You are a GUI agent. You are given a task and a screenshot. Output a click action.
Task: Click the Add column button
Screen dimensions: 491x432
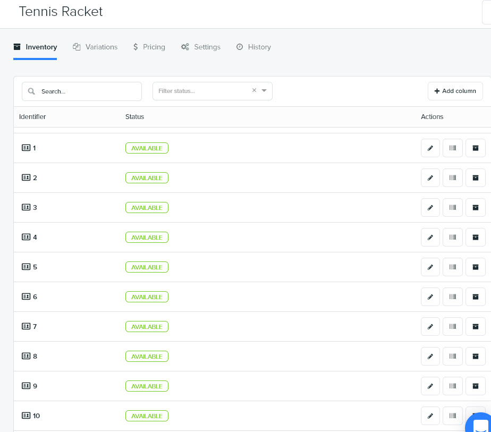click(x=455, y=91)
